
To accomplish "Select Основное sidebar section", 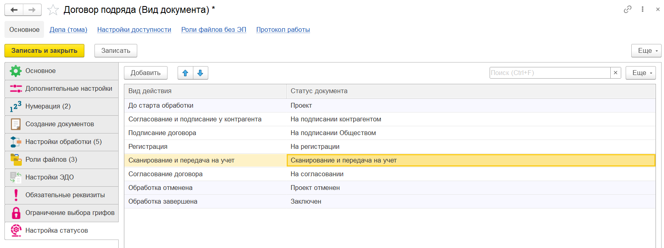I will pyautogui.click(x=61, y=71).
